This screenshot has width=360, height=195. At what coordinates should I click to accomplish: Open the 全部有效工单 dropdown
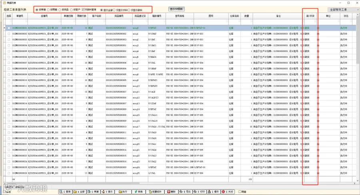click(x=343, y=10)
